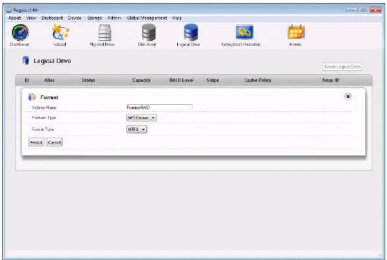The width and height of the screenshot is (387, 260).
Task: Launch the Wizard toolbar icon
Action: [60, 32]
